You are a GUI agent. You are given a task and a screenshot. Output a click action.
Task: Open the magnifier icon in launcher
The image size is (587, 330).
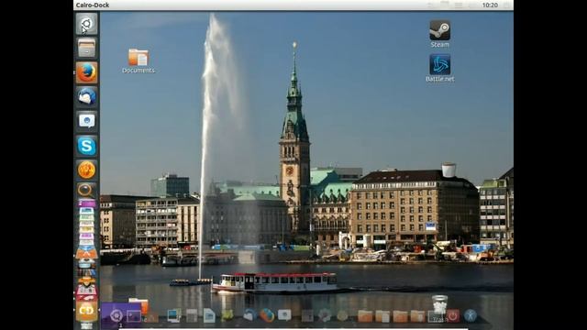86,191
